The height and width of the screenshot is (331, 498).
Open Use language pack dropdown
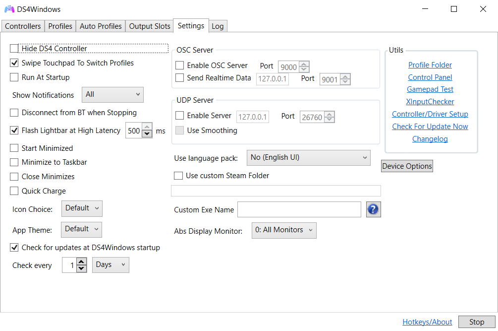[x=308, y=158]
